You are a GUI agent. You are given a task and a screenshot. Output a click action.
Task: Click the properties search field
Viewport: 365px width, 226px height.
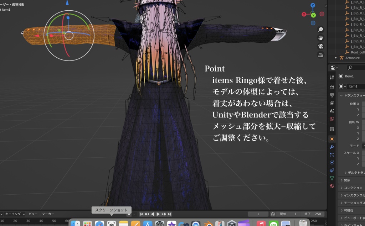pos(355,68)
